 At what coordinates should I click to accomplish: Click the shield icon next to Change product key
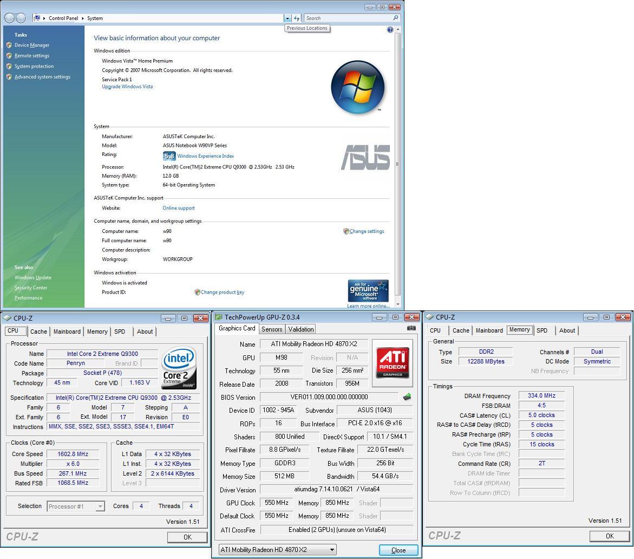click(x=197, y=292)
